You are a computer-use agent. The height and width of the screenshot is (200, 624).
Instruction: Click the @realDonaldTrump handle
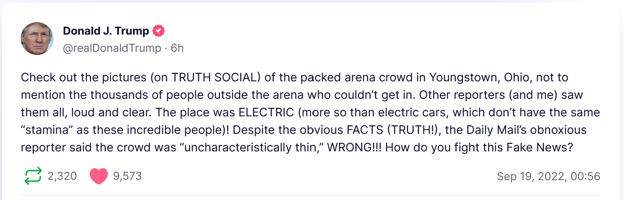[x=112, y=48]
